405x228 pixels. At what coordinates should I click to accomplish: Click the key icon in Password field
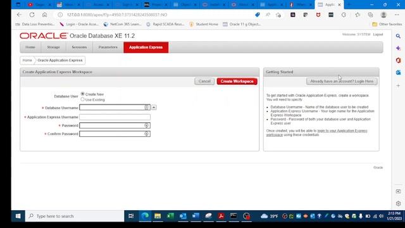[146, 125]
